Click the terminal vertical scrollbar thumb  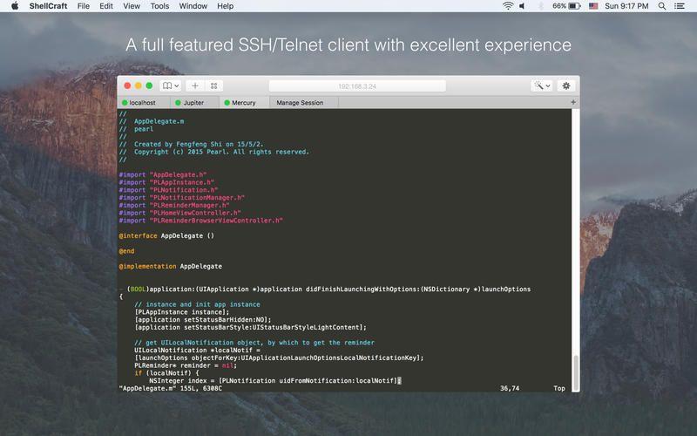click(576, 372)
